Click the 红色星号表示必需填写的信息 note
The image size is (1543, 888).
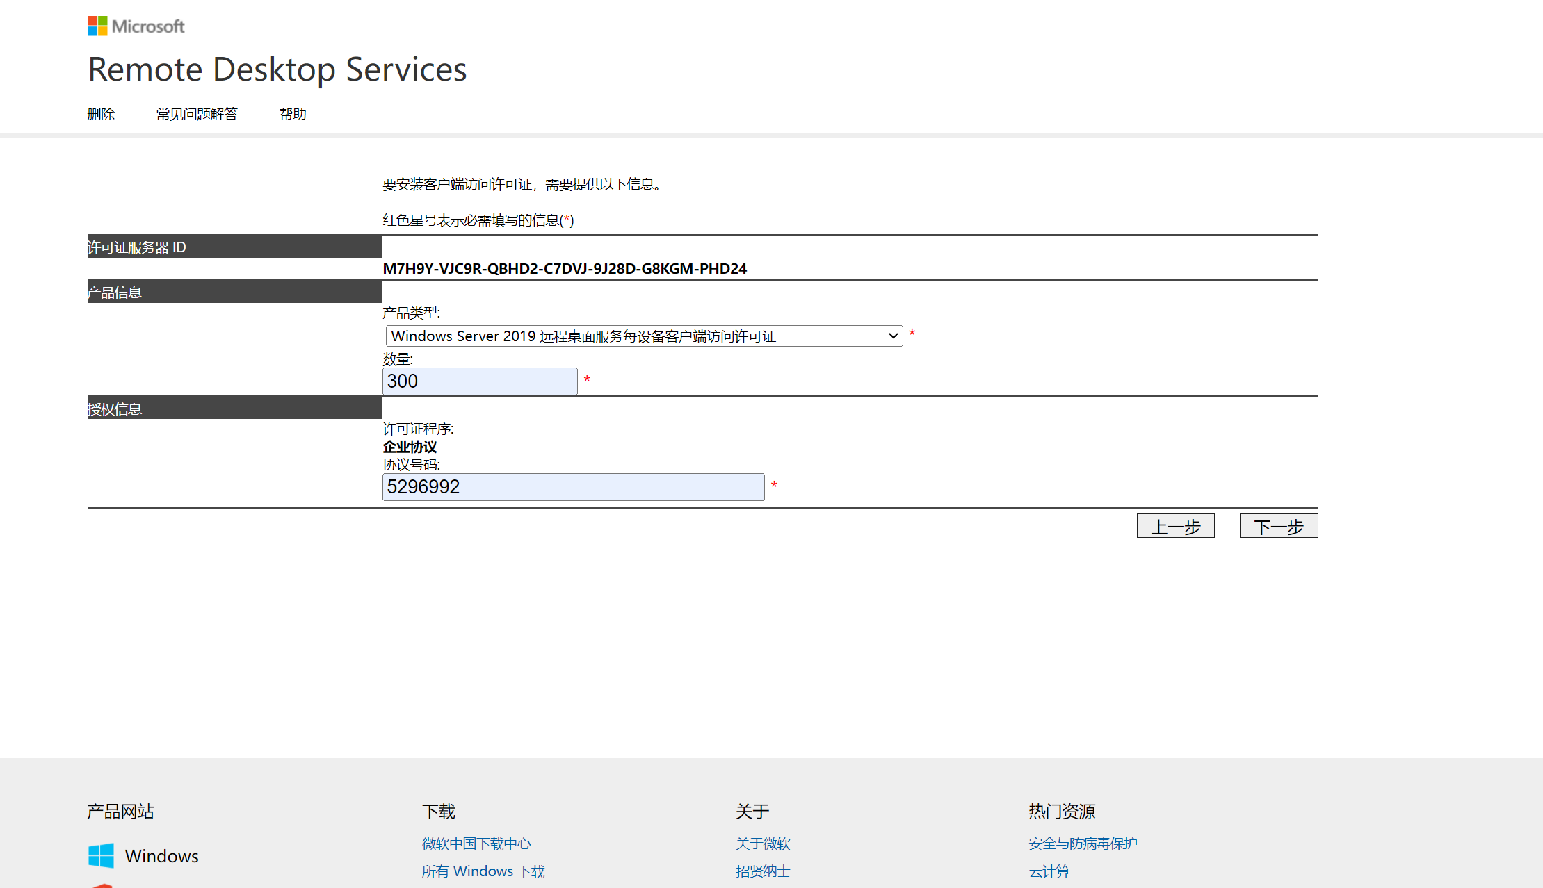coord(478,220)
